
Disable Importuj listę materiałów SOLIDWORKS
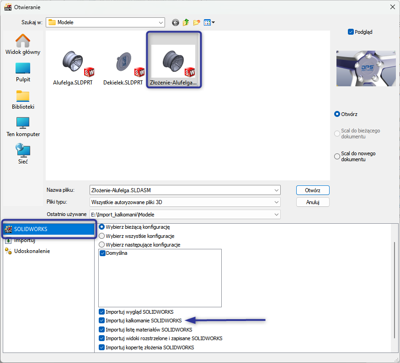102,329
